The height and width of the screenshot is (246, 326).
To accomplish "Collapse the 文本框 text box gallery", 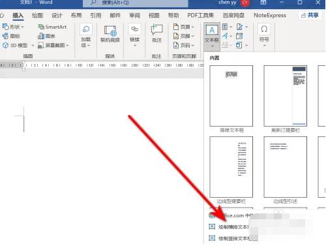I will [212, 37].
